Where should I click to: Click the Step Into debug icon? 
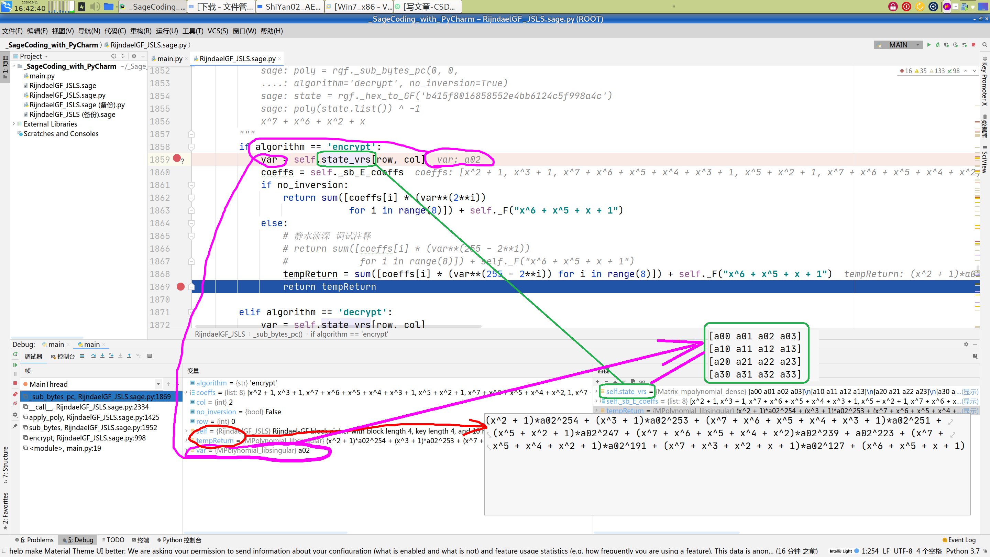point(102,356)
